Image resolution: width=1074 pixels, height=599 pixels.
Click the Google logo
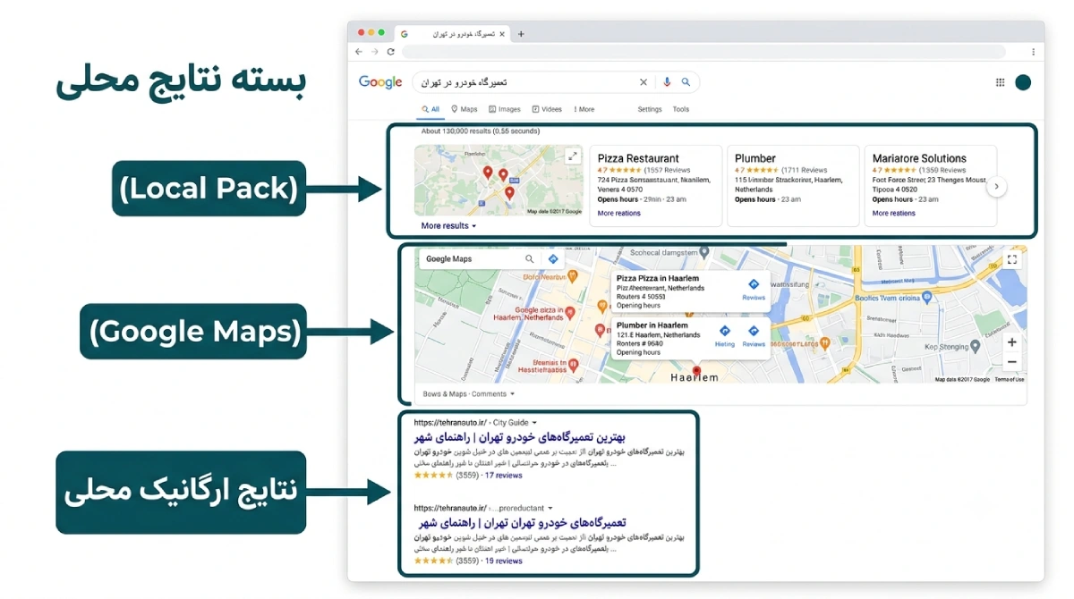point(380,82)
